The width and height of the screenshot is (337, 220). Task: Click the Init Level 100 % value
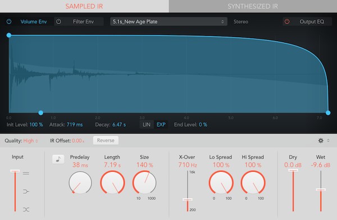36,125
